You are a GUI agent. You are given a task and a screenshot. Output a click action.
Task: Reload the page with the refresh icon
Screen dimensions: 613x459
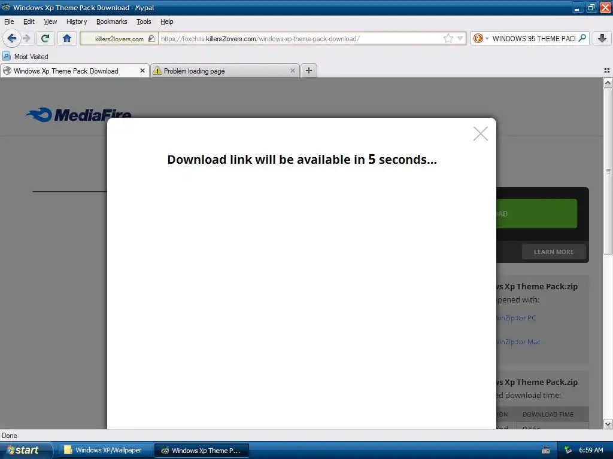(x=45, y=38)
